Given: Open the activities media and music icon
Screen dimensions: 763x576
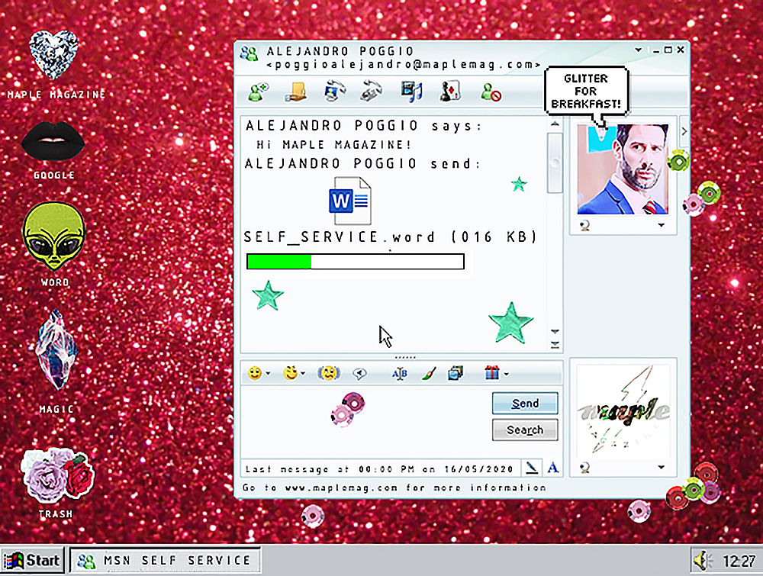Looking at the screenshot, I should pyautogui.click(x=411, y=92).
